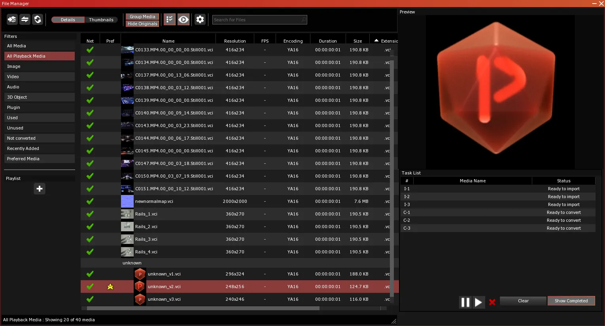Pause the task list processing

point(465,302)
